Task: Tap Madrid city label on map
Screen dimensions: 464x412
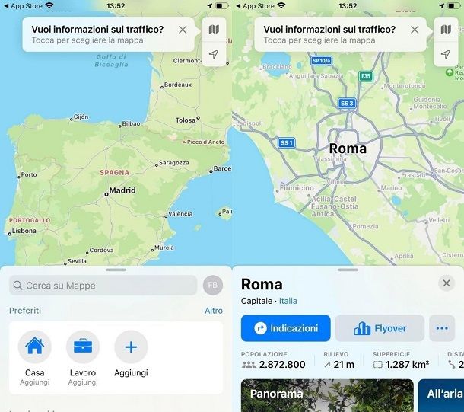Action: tap(122, 190)
